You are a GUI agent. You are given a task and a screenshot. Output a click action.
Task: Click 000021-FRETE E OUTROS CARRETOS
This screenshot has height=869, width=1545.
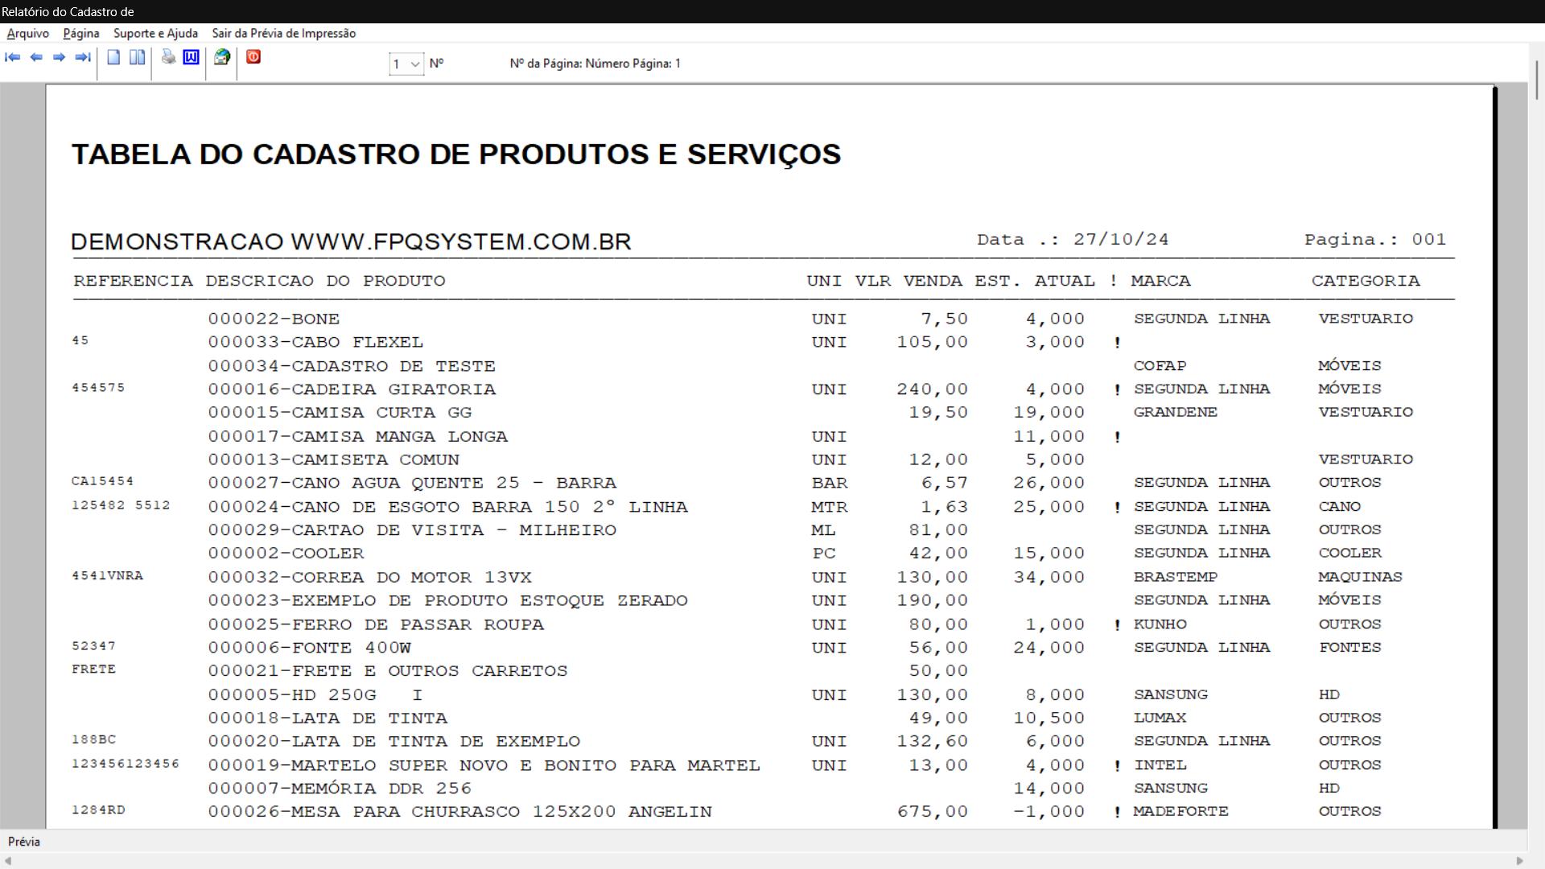point(388,671)
